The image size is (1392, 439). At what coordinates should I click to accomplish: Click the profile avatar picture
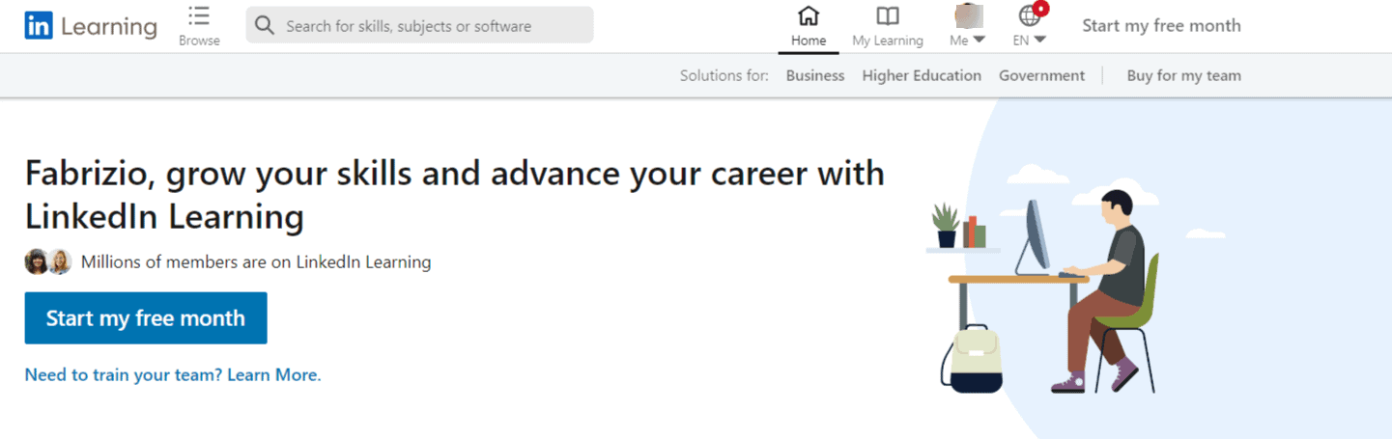click(x=966, y=15)
